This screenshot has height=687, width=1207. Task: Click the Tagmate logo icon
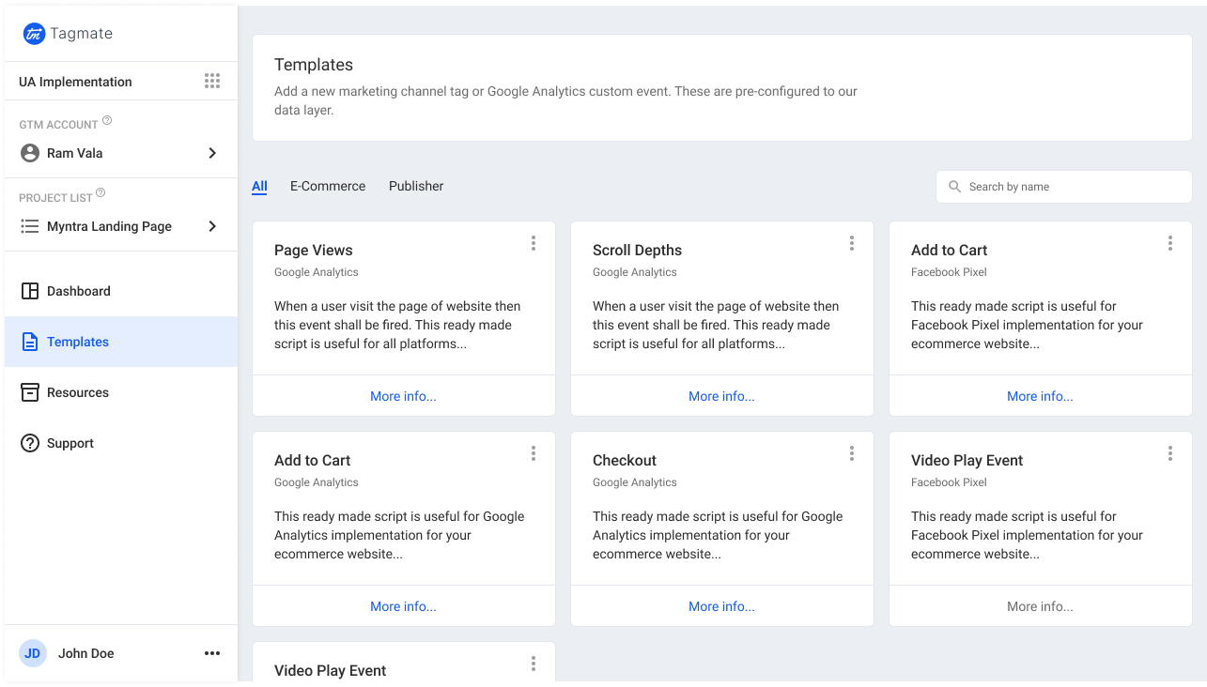[x=34, y=34]
